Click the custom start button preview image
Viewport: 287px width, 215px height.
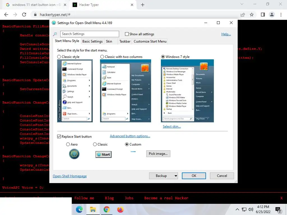(x=133, y=151)
